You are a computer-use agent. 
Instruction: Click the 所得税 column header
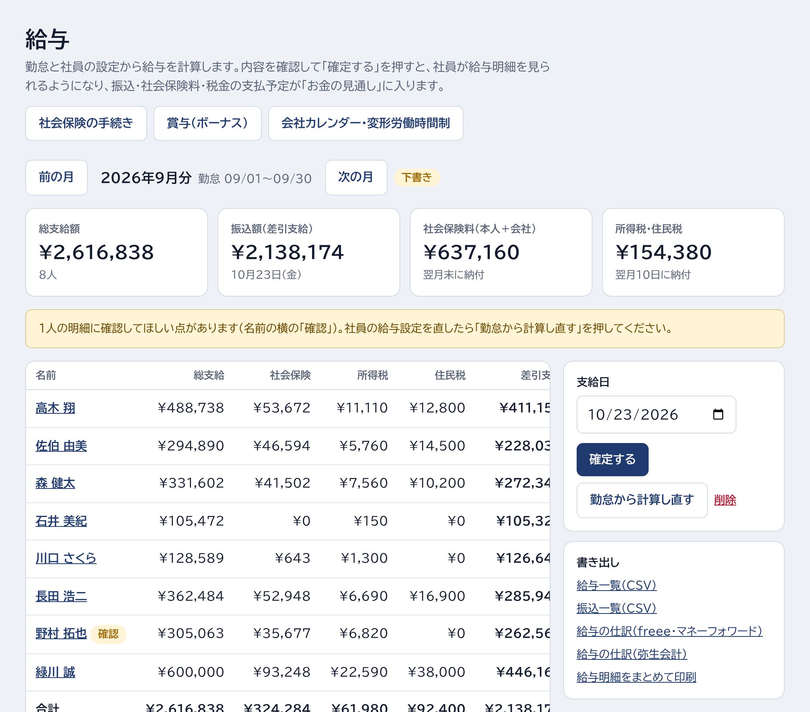(x=372, y=375)
